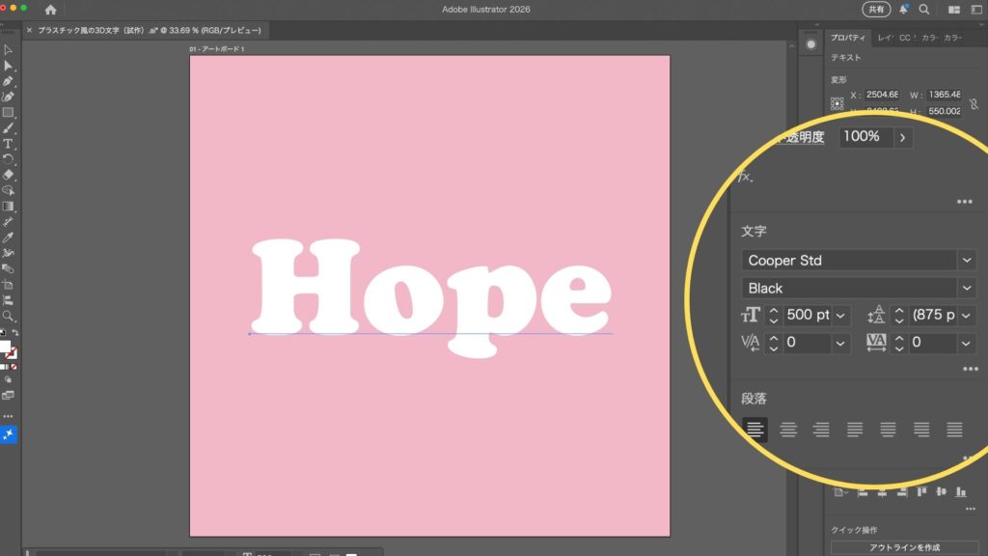
Task: Select the Type tool in toolbar
Action: point(9,143)
